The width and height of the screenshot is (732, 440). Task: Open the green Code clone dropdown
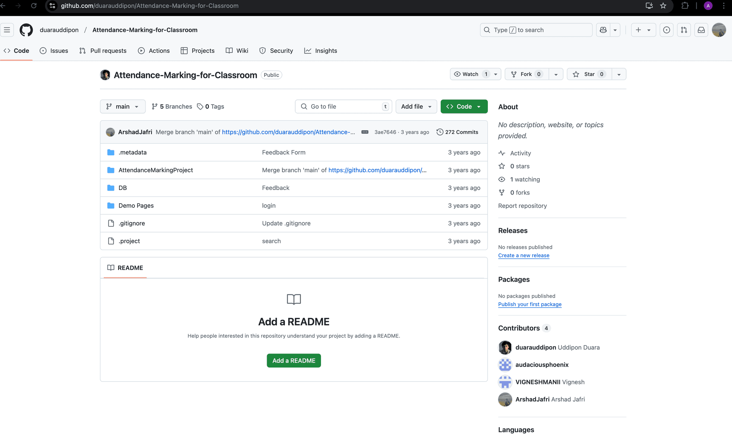[464, 106]
